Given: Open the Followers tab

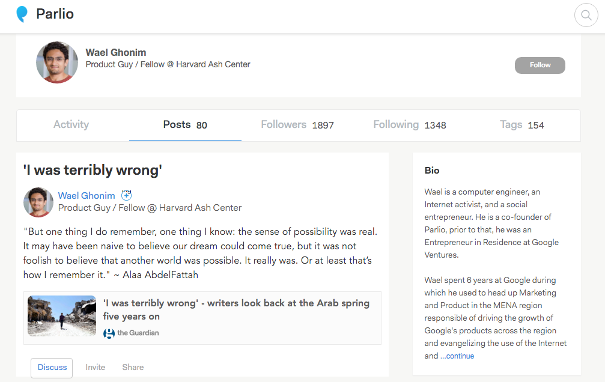Looking at the screenshot, I should [x=297, y=125].
